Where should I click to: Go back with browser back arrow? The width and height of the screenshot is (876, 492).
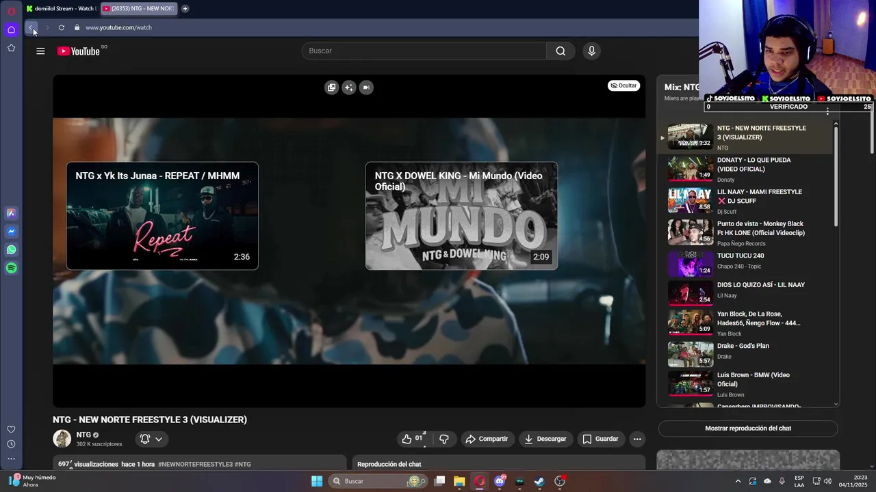click(x=31, y=27)
